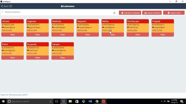
Task: Click email afreen@gma text
Action: click(x=10, y=27)
